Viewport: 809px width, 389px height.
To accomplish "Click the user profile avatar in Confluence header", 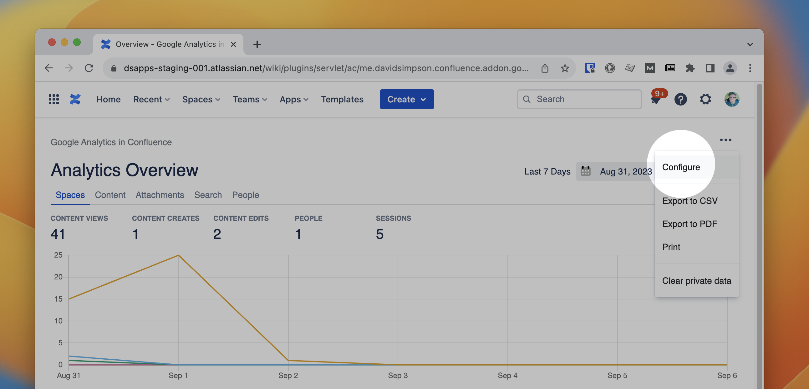I will coord(731,99).
